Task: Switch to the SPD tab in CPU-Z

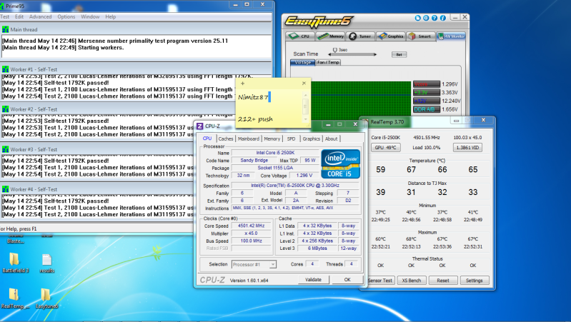Action: click(x=291, y=139)
